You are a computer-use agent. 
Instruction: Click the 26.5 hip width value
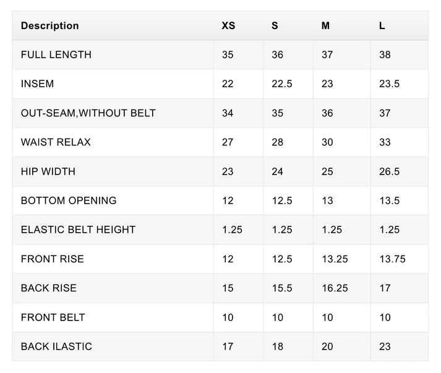[389, 171]
